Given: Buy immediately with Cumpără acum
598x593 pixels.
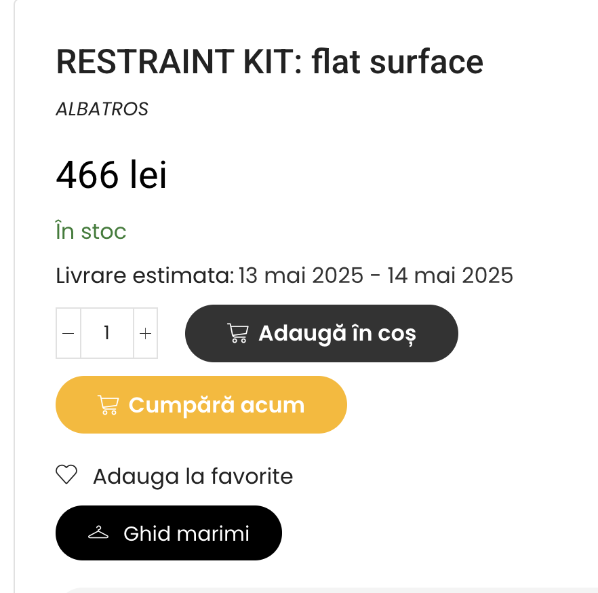Looking at the screenshot, I should click(x=201, y=404).
